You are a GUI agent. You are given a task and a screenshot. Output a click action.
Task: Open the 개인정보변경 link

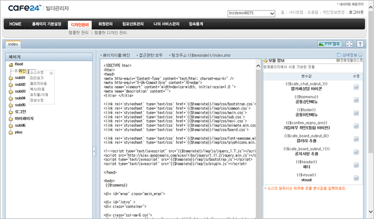coord(333,12)
